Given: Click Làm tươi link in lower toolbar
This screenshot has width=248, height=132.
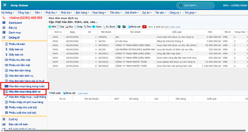Looking at the screenshot, I should click(83, 93).
